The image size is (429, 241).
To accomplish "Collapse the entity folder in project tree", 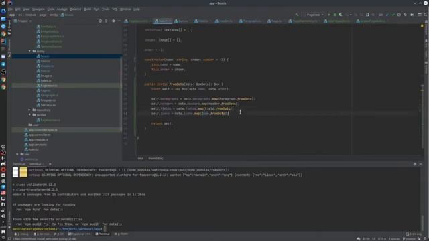I will (x=29, y=51).
